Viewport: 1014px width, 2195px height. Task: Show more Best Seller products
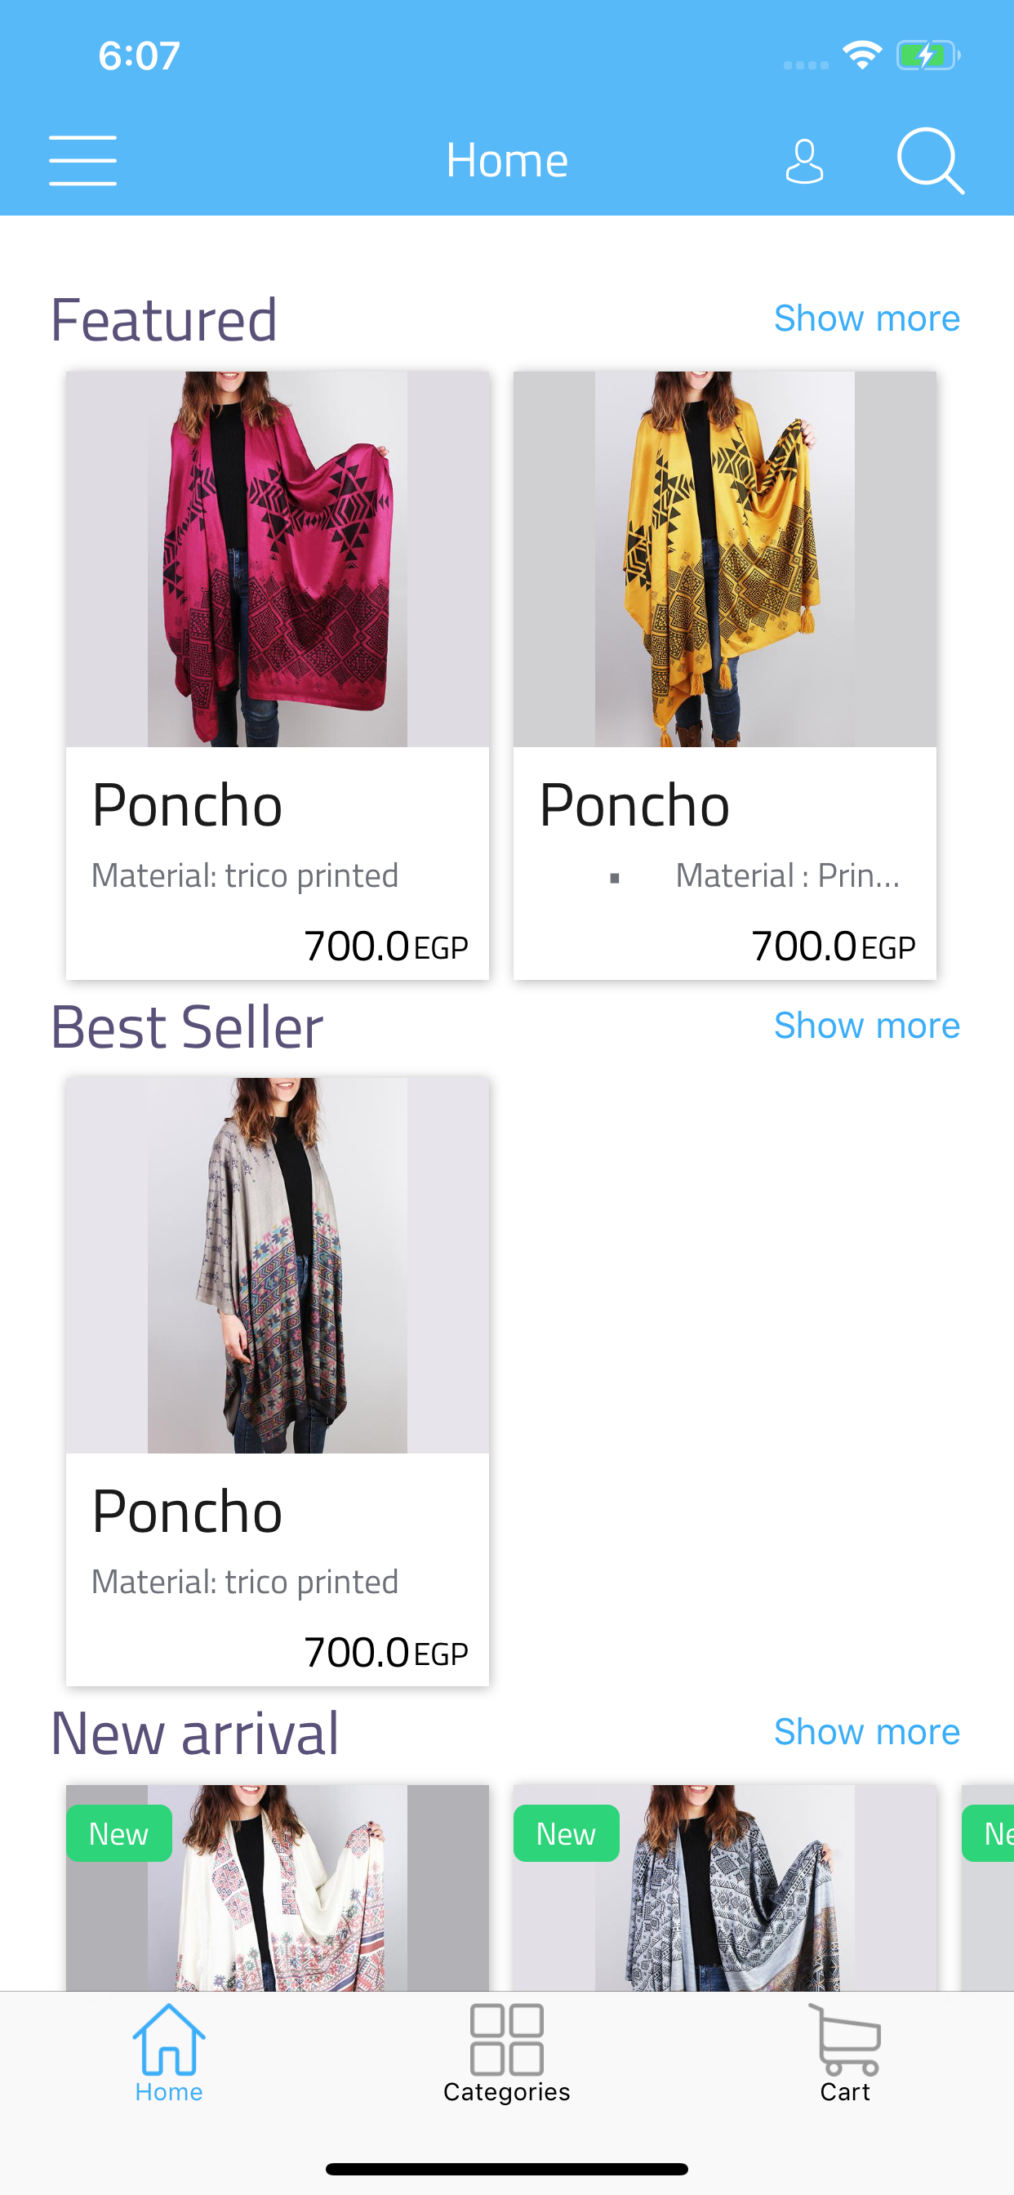tap(865, 1025)
